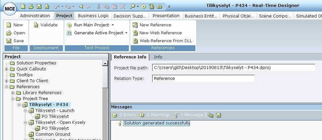Click the NICE application logo button
The width and height of the screenshot is (322, 140).
pos(9,9)
